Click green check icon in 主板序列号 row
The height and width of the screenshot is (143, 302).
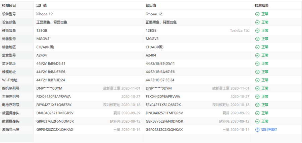point(257,97)
